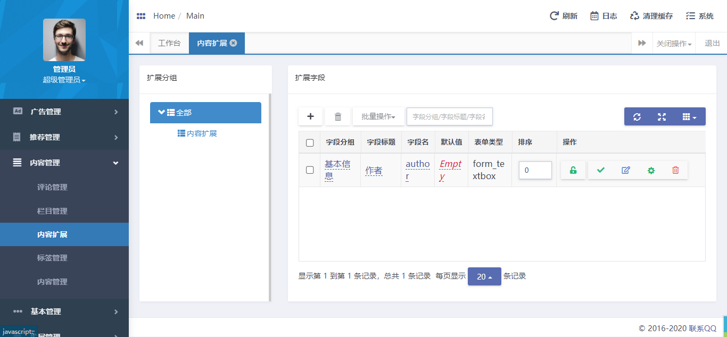This screenshot has width=727, height=337.
Task: Click the field search input box
Action: point(449,116)
